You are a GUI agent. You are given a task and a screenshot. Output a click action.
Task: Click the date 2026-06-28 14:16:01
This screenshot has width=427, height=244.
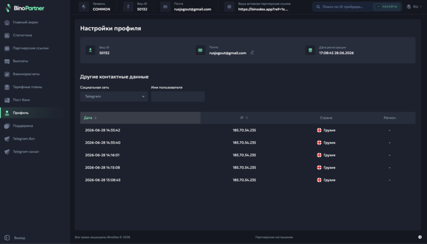[x=102, y=155]
